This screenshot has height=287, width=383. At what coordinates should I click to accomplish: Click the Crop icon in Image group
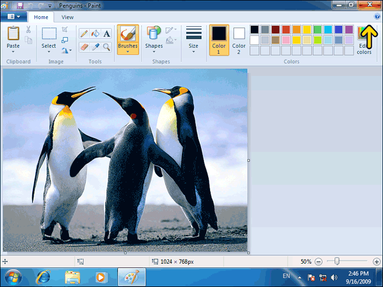coord(65,29)
